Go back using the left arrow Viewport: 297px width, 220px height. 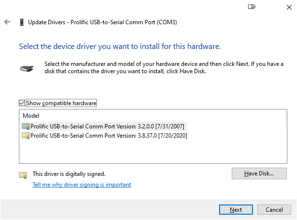(7, 22)
